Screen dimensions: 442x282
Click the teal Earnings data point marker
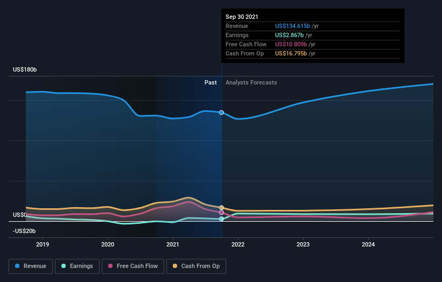221,219
